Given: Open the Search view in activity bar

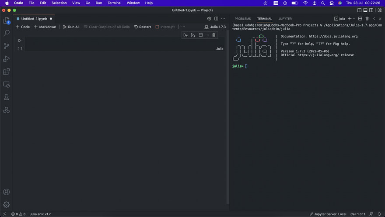Looking at the screenshot, I should tap(7, 33).
